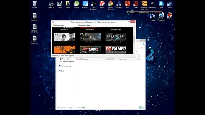
Task: Click the camera icon on recording overlay
Action: coord(155,12)
